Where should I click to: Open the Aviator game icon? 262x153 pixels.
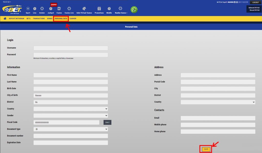tap(42, 8)
